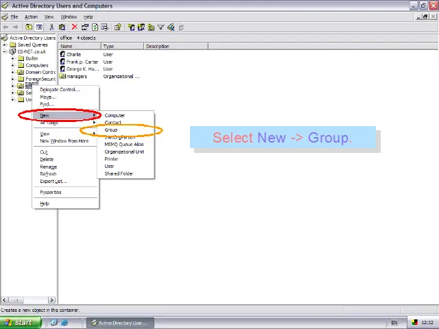This screenshot has width=439, height=329.
Task: Click the Help question-mark toolbar icon
Action: pyautogui.click(x=117, y=27)
